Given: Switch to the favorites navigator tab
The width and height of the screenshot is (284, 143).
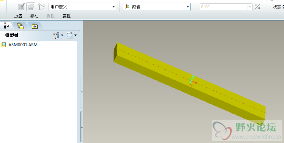Looking at the screenshot, I should pyautogui.click(x=35, y=26).
